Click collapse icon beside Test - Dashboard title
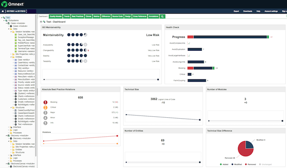 [x=41, y=22]
